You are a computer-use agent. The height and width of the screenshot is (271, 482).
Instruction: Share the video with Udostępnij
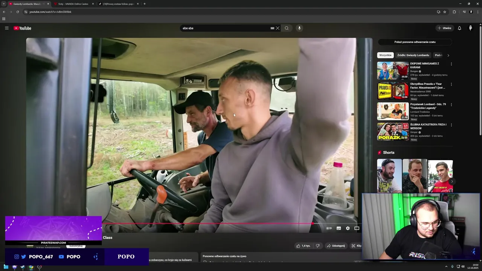336,246
